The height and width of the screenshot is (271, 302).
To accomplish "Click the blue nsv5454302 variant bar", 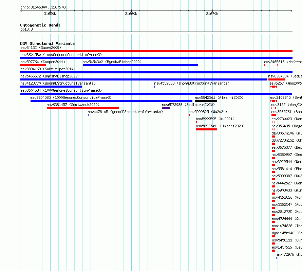I will (140, 65).
